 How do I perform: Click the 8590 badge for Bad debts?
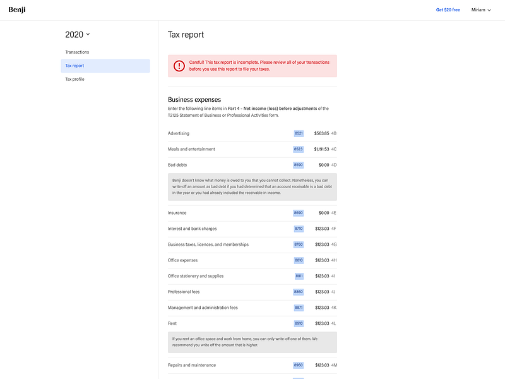click(298, 165)
